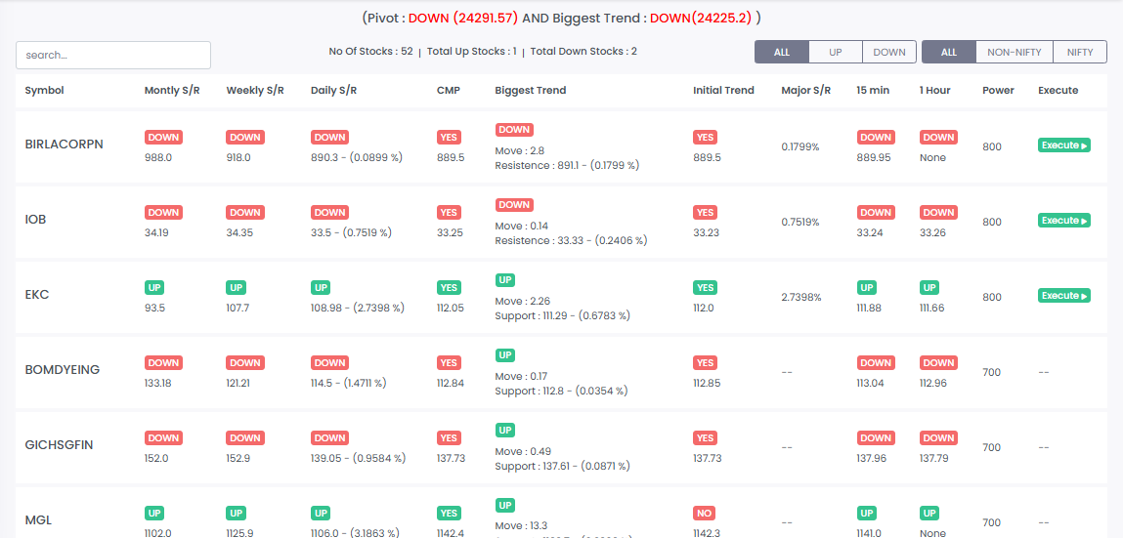Click the Power column header
The width and height of the screenshot is (1123, 538).
coord(998,91)
